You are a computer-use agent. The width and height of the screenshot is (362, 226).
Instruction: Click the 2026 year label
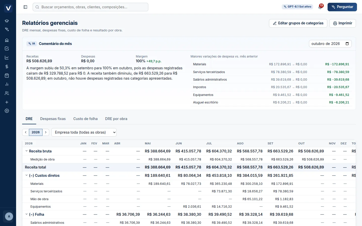click(x=36, y=132)
